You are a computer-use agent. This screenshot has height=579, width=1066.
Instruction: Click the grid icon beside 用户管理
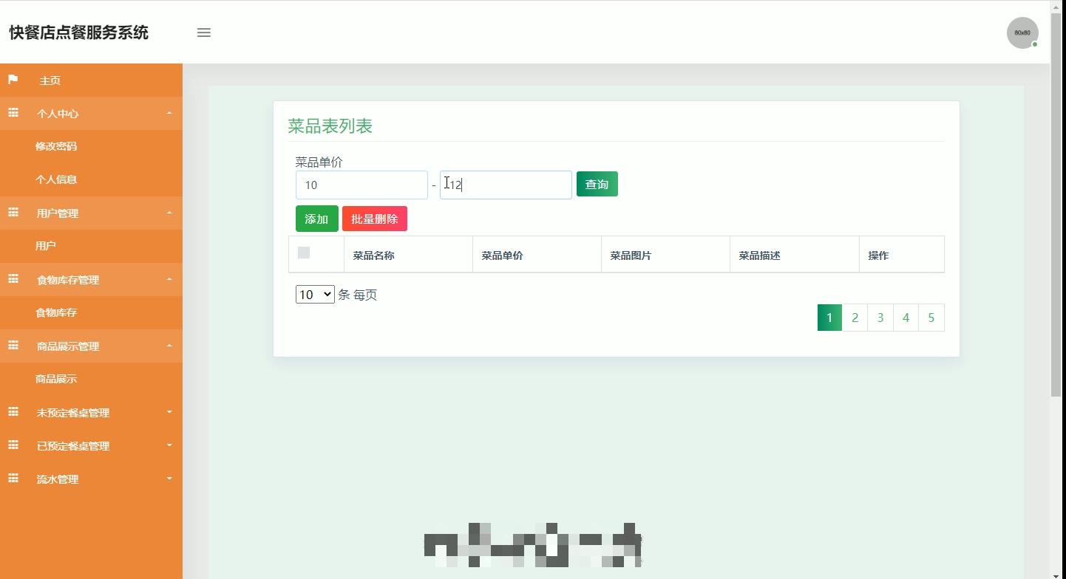[13, 213]
